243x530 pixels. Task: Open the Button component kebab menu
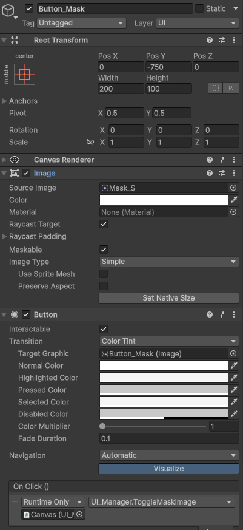coord(234,314)
